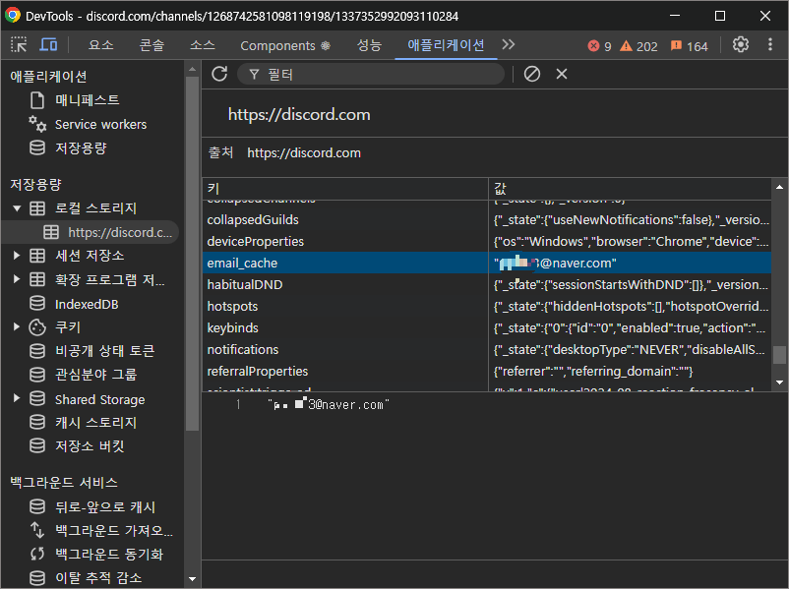Screen dimensions: 789x589
Task: Open the DevTools three-dot menu
Action: click(x=770, y=45)
